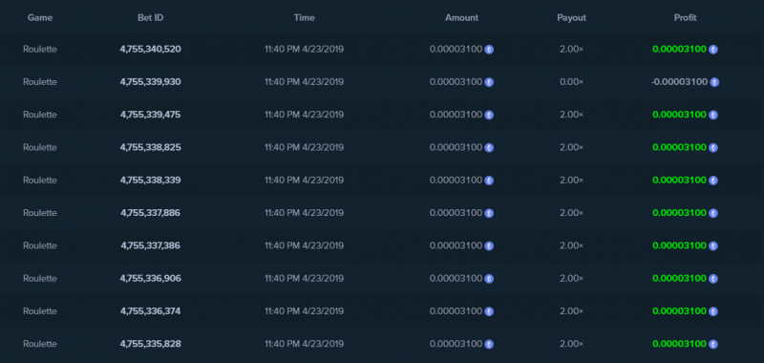This screenshot has width=764, height=363.
Task: Click 2.00× payout of bet 4,755,335,828
Action: tap(571, 344)
